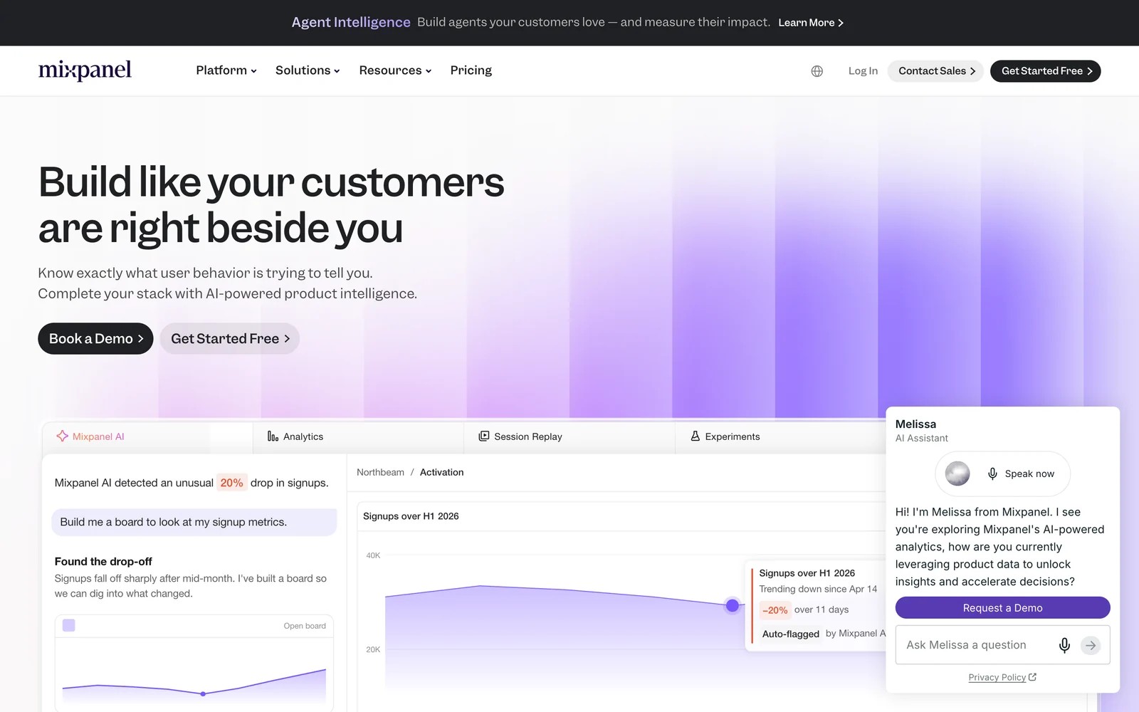Click the microphone icon beside Speak now
This screenshot has height=712, width=1139.
click(x=992, y=473)
